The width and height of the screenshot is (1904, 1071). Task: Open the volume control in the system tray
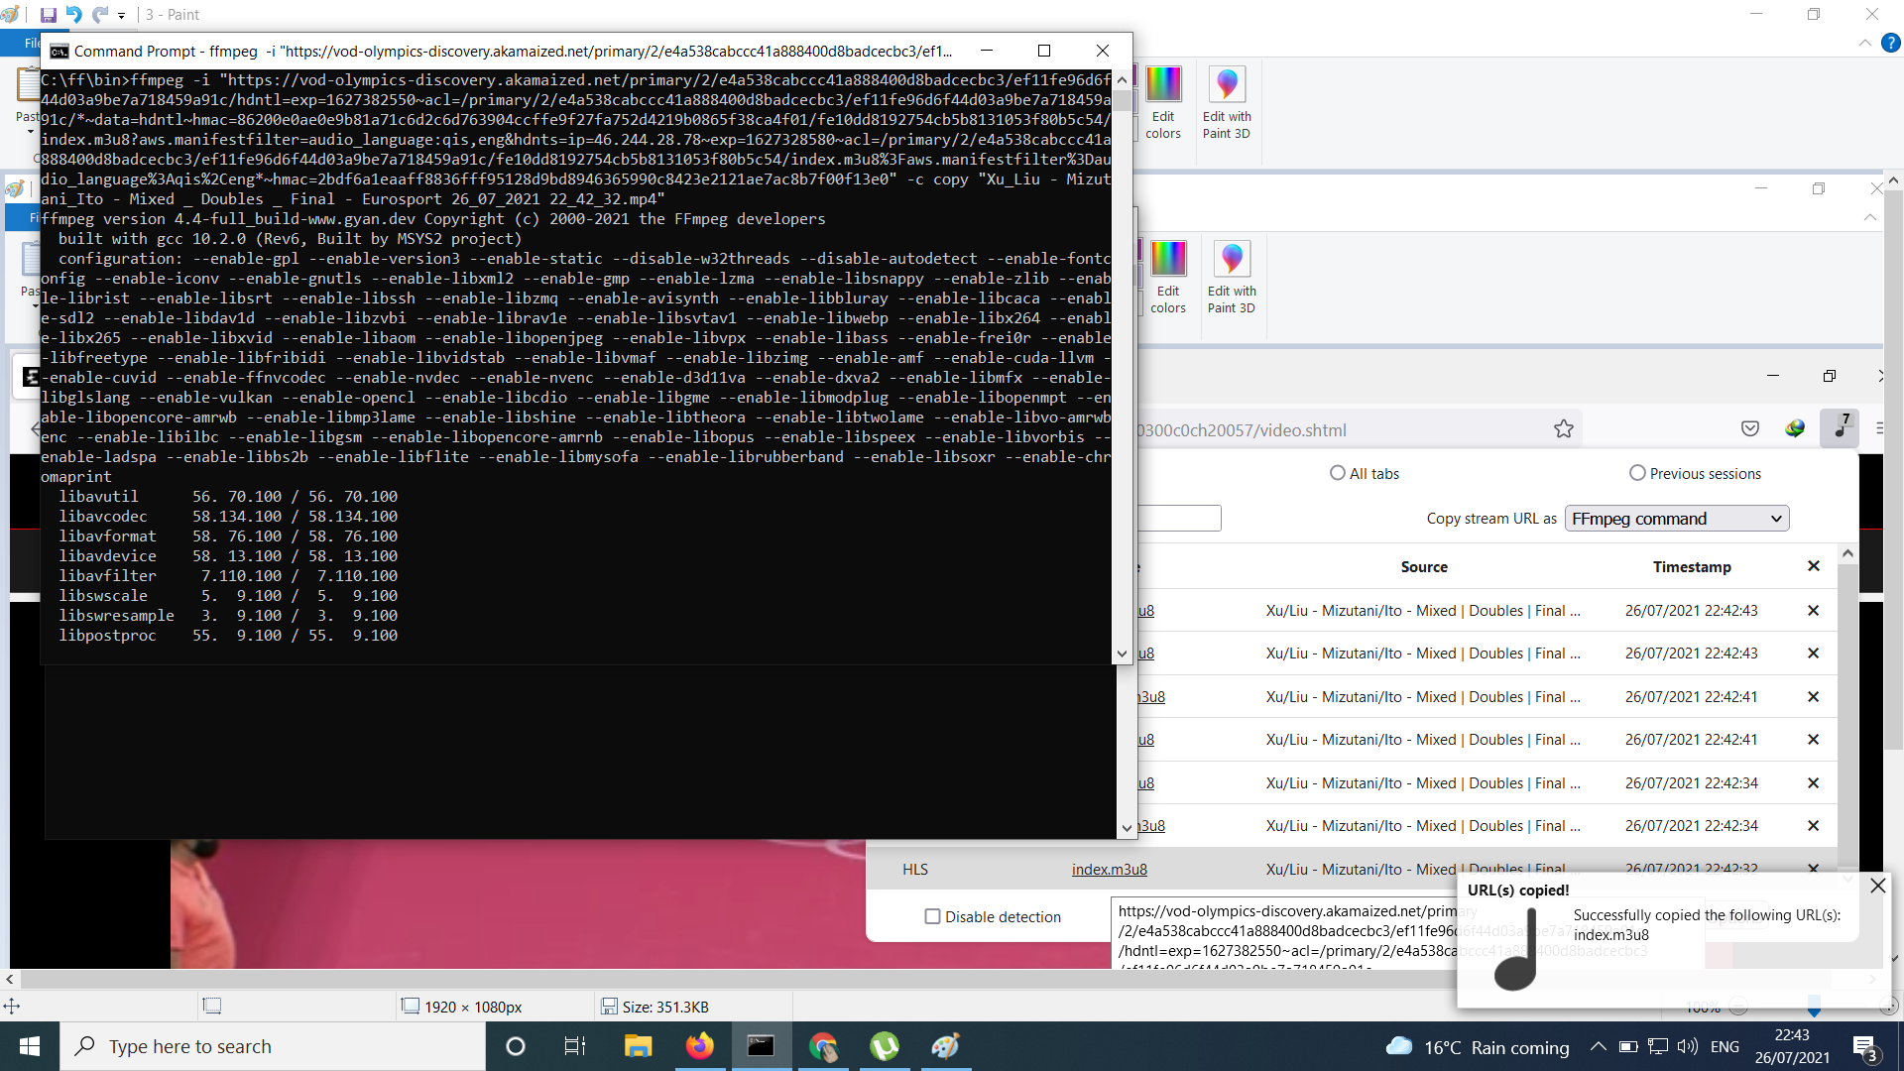[x=1688, y=1046]
